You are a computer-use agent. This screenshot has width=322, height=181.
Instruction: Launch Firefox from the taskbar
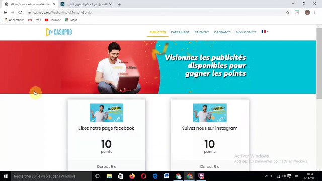click(x=132, y=176)
